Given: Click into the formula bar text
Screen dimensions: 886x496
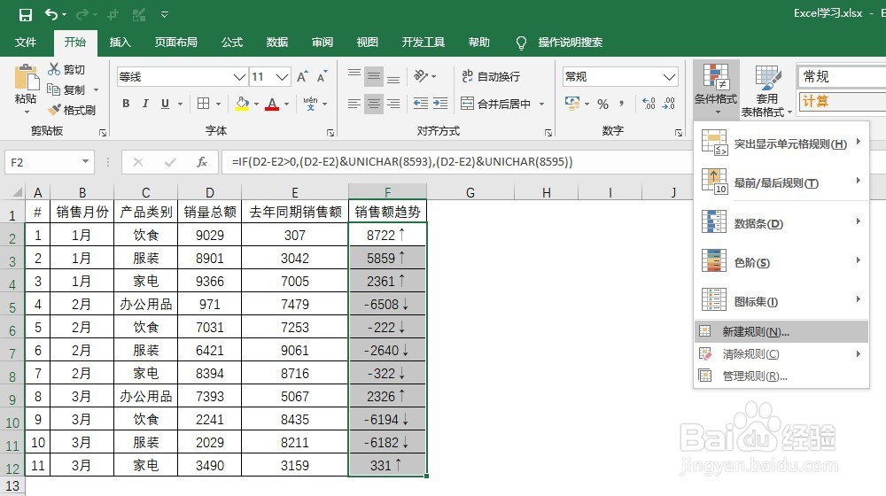Looking at the screenshot, I should pos(401,162).
